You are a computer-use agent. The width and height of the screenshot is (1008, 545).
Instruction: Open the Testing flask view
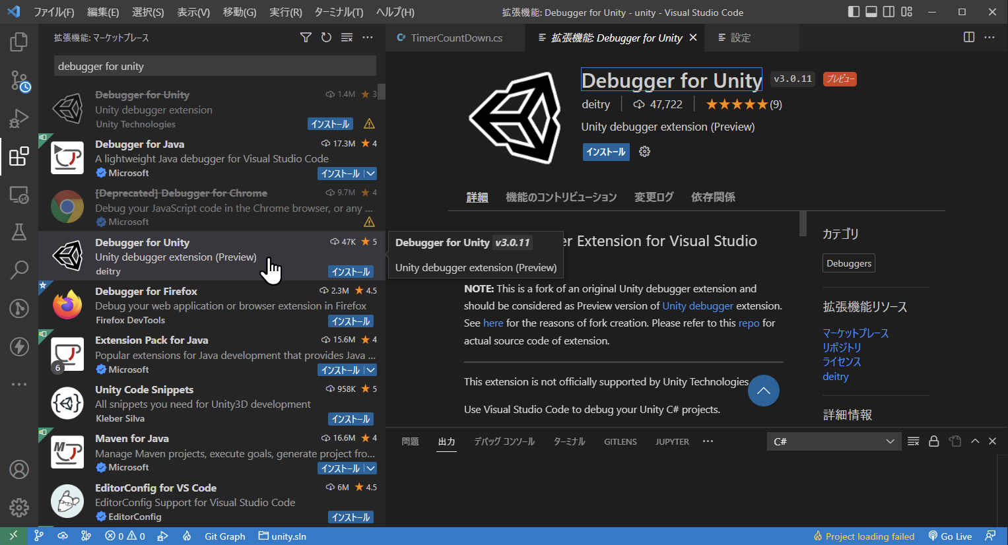click(x=18, y=232)
